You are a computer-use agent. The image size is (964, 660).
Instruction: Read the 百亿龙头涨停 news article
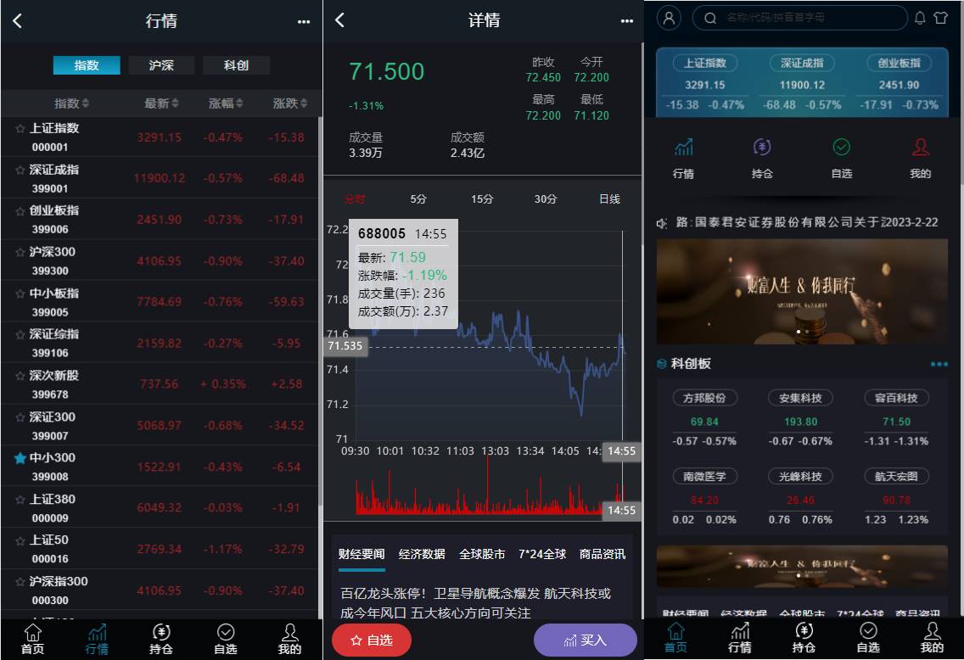476,603
